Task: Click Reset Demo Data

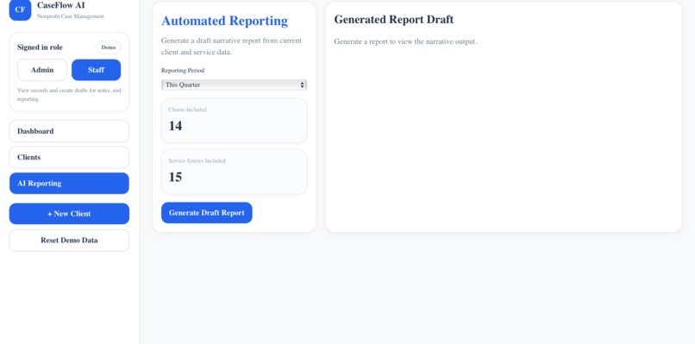Action: tap(69, 241)
